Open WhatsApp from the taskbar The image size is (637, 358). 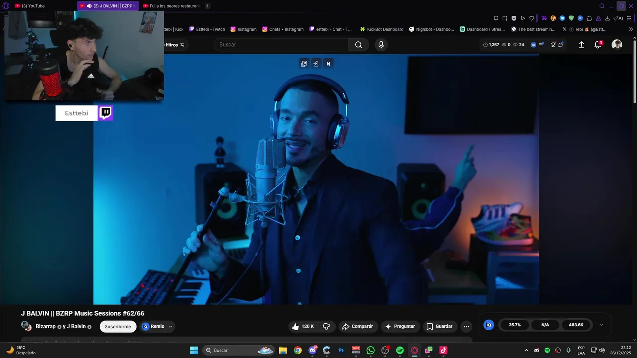[370, 350]
